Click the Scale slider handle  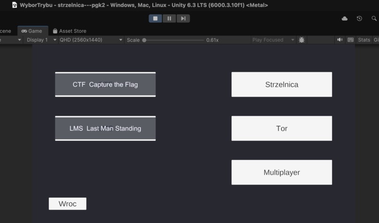point(144,40)
